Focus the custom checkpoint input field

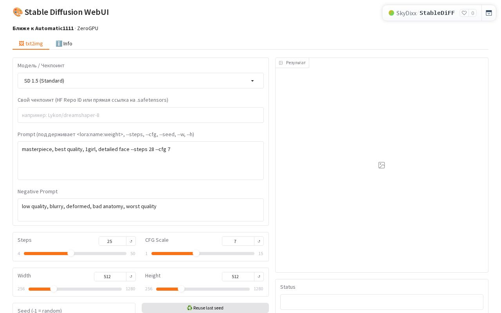coord(141,115)
